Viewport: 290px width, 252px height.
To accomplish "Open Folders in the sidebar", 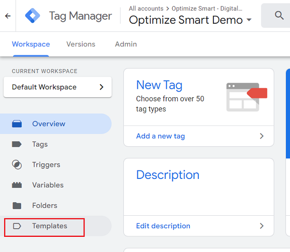I will point(55,205).
